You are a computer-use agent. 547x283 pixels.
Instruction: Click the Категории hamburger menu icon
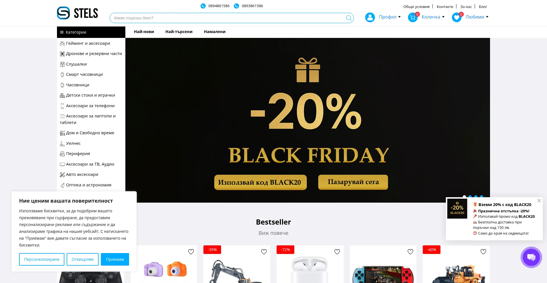pyautogui.click(x=62, y=32)
